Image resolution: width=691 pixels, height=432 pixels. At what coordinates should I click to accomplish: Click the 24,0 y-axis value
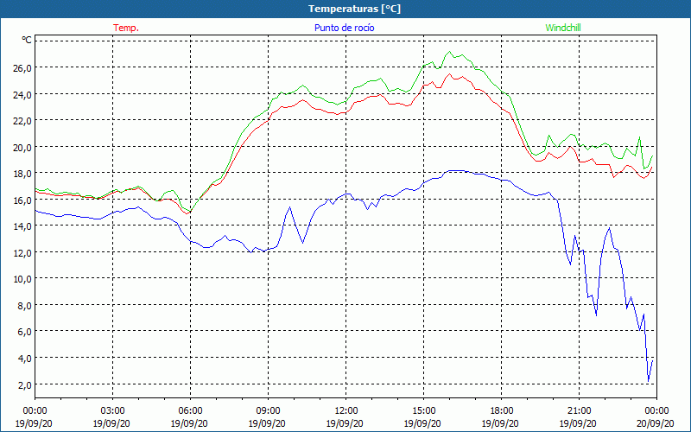pos(22,94)
